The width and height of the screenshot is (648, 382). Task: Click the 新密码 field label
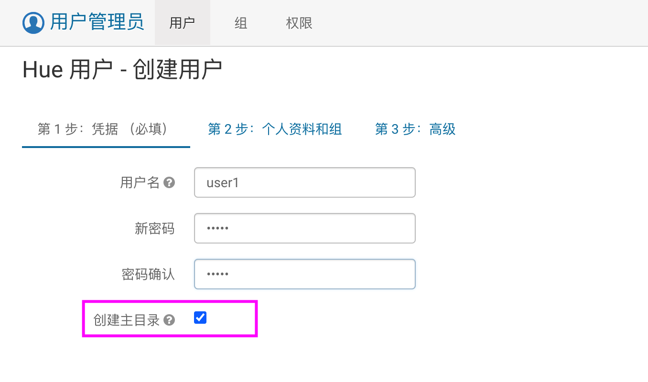point(154,228)
